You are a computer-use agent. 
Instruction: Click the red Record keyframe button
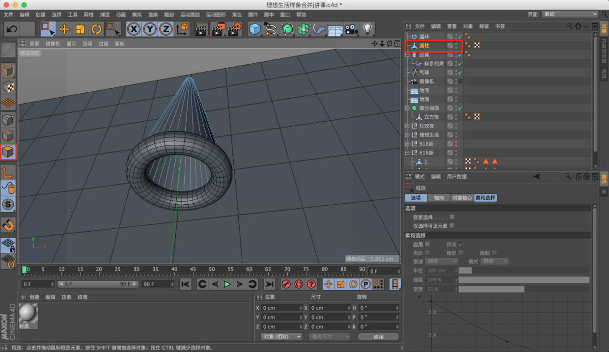click(286, 284)
